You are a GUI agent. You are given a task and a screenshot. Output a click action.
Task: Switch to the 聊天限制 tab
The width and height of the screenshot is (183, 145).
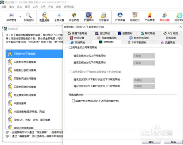point(148,33)
